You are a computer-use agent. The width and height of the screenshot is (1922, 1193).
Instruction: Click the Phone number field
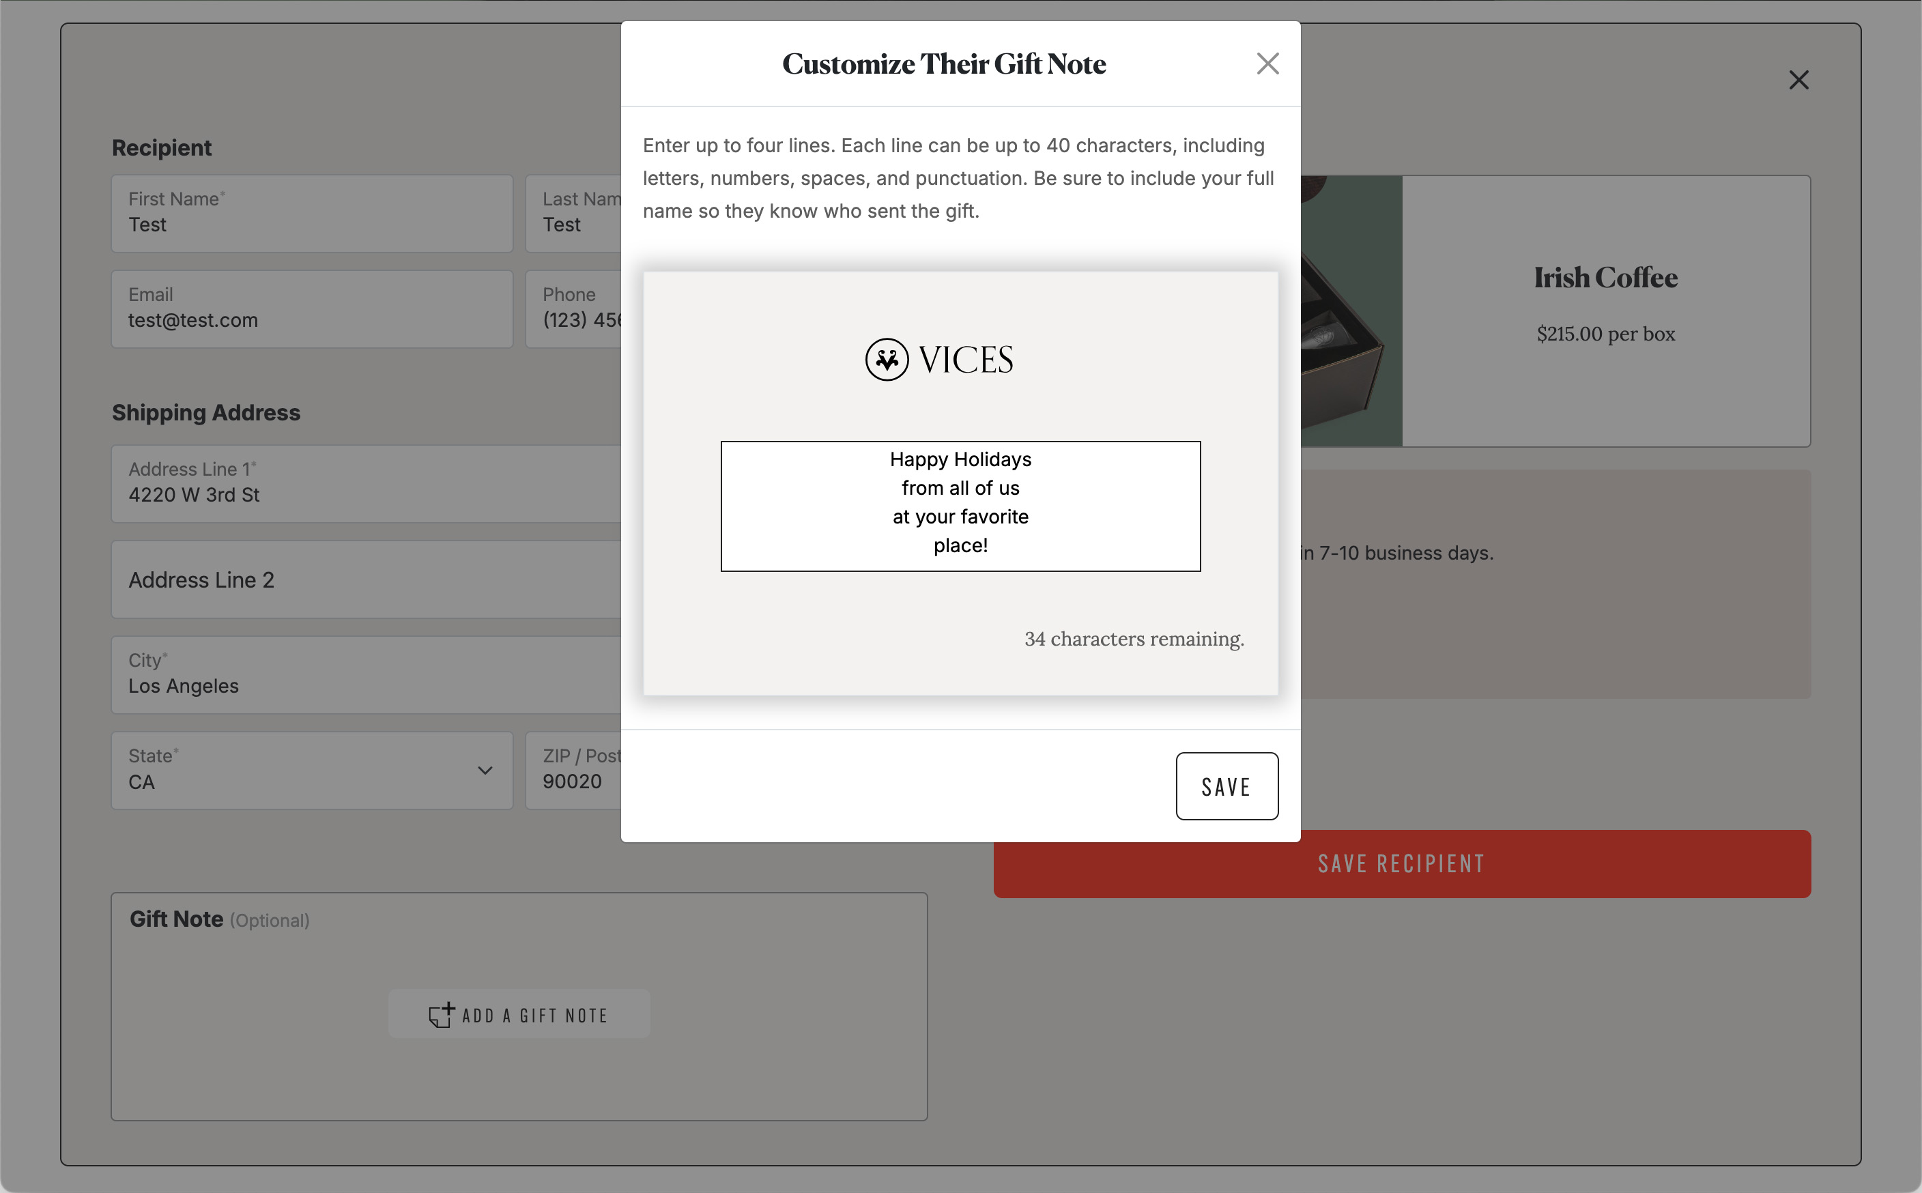[x=573, y=309]
